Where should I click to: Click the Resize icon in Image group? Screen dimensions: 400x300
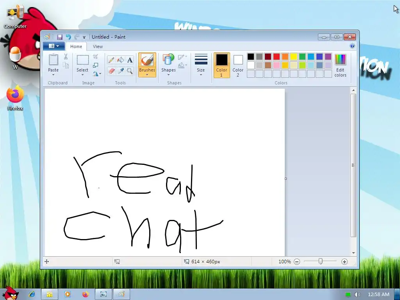pyautogui.click(x=95, y=65)
